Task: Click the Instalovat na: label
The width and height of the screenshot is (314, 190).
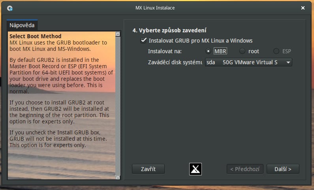Action: point(165,51)
